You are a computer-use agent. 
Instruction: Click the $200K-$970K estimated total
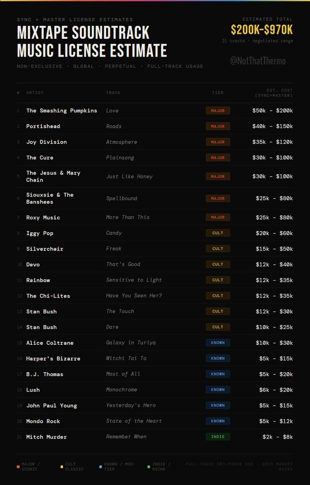262,30
